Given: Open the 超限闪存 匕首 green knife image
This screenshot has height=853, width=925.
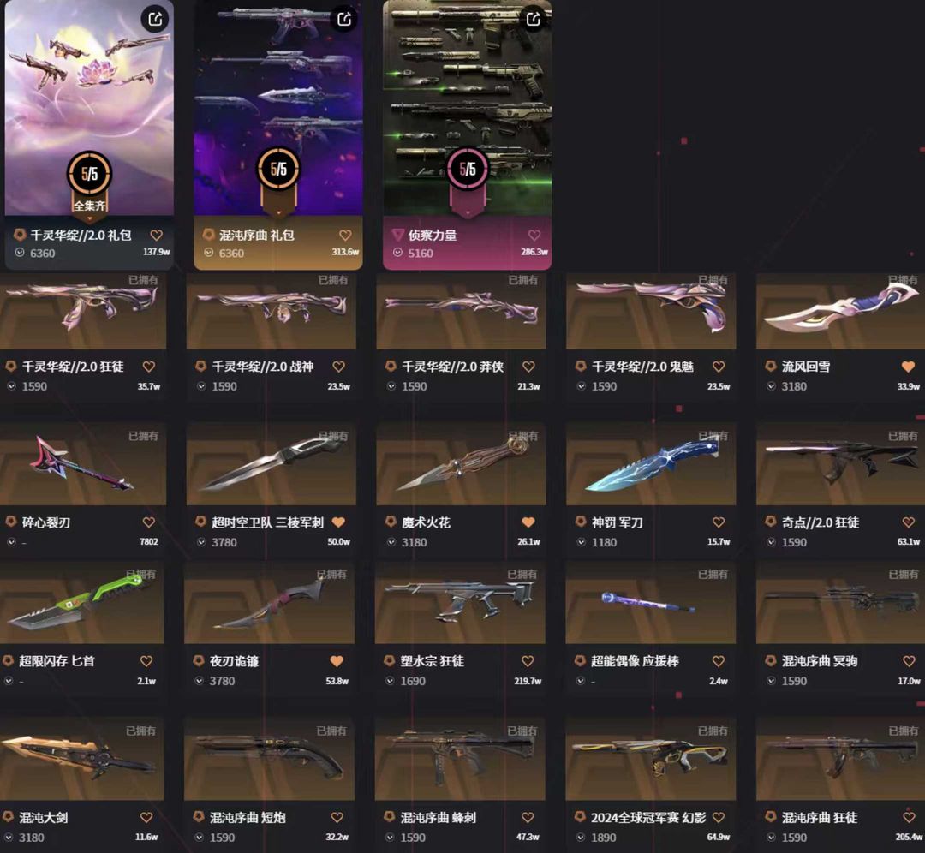Looking at the screenshot, I should [x=82, y=602].
